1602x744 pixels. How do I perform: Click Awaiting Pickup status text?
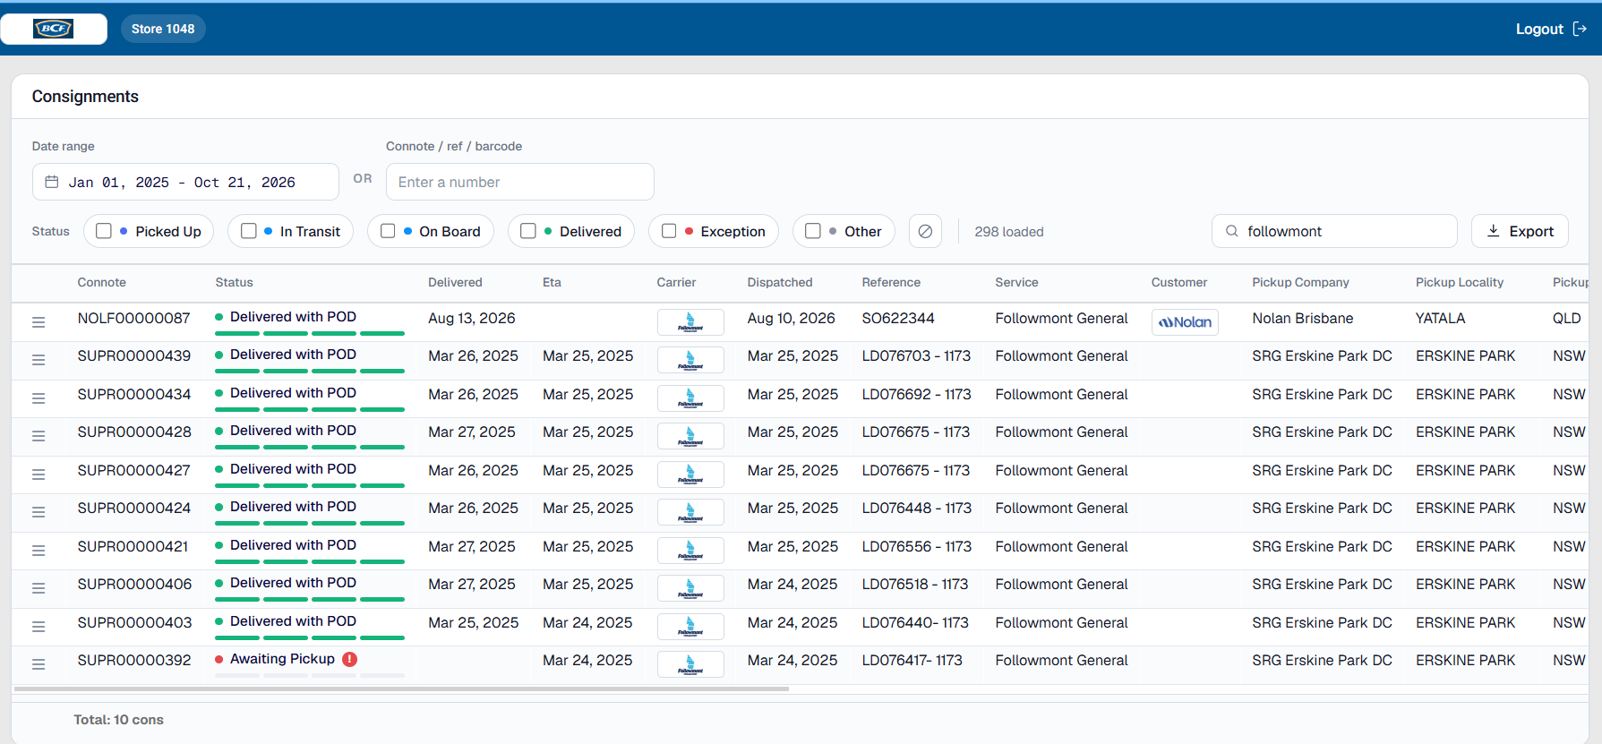click(282, 659)
